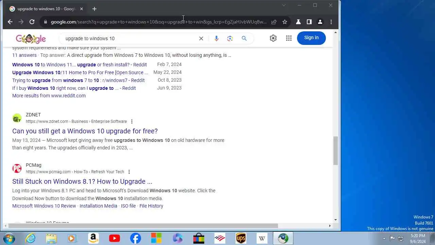
Task: Show hidden system tray icons
Action: pos(384,239)
